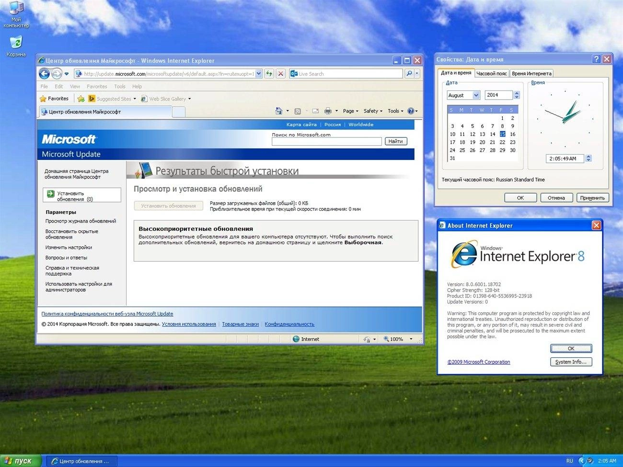
Task: Open the Tools menu in menu bar
Action: (x=120, y=87)
